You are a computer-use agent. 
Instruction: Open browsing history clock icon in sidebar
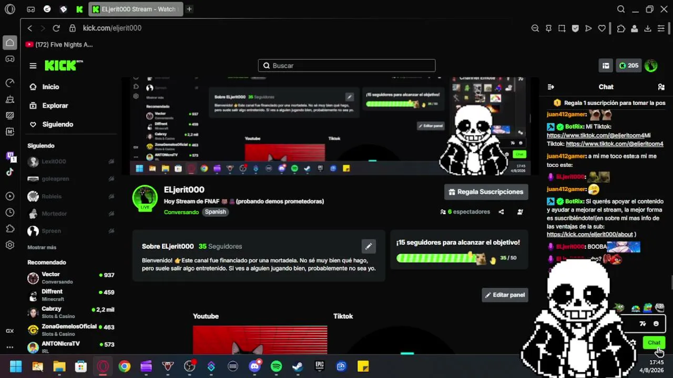[x=9, y=213]
